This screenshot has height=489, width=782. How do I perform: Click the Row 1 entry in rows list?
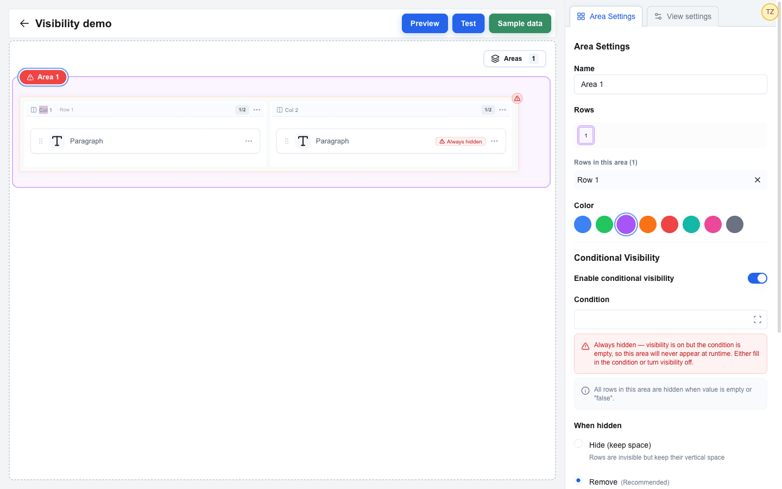[671, 180]
